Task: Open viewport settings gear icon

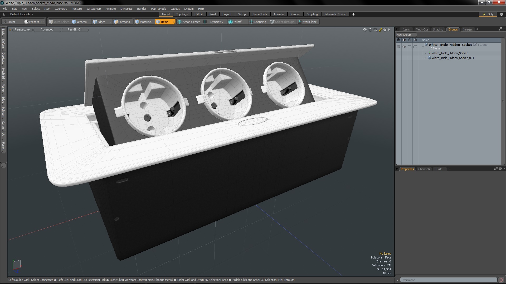Action: (x=385, y=30)
